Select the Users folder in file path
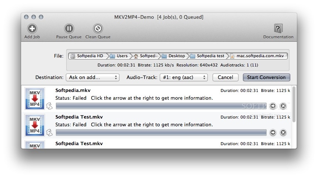The width and height of the screenshot is (318, 178). click(119, 56)
